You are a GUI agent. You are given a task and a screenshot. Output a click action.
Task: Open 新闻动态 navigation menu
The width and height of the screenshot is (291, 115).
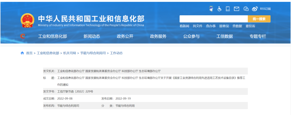tap(92, 37)
